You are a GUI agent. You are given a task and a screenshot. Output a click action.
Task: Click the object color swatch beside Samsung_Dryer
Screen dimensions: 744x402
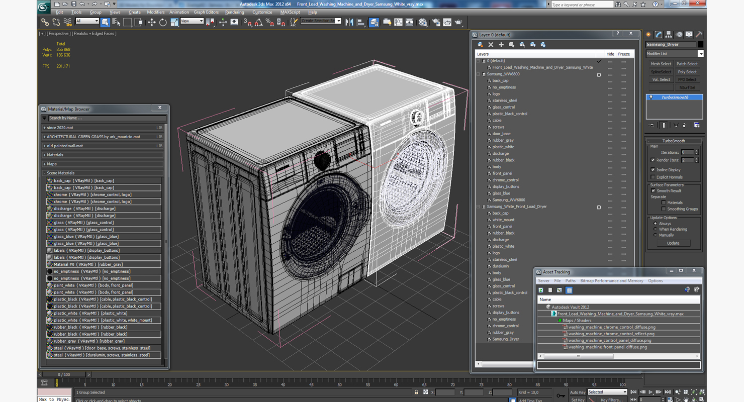pyautogui.click(x=701, y=44)
